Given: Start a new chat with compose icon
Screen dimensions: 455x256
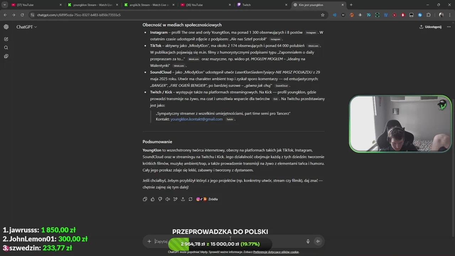Looking at the screenshot, I should (x=6, y=39).
